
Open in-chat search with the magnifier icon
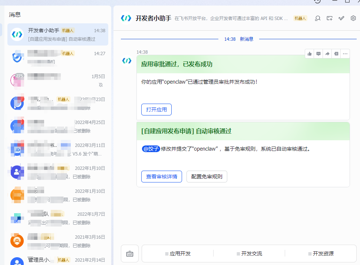click(317, 18)
